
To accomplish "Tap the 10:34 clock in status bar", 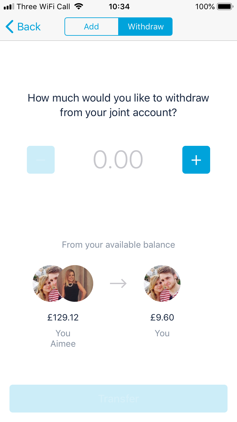I will (119, 6).
